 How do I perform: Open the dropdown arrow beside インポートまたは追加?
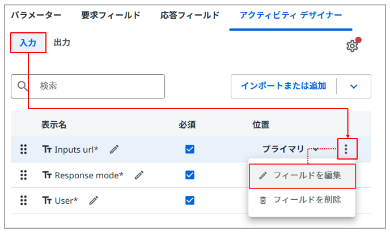click(x=354, y=87)
